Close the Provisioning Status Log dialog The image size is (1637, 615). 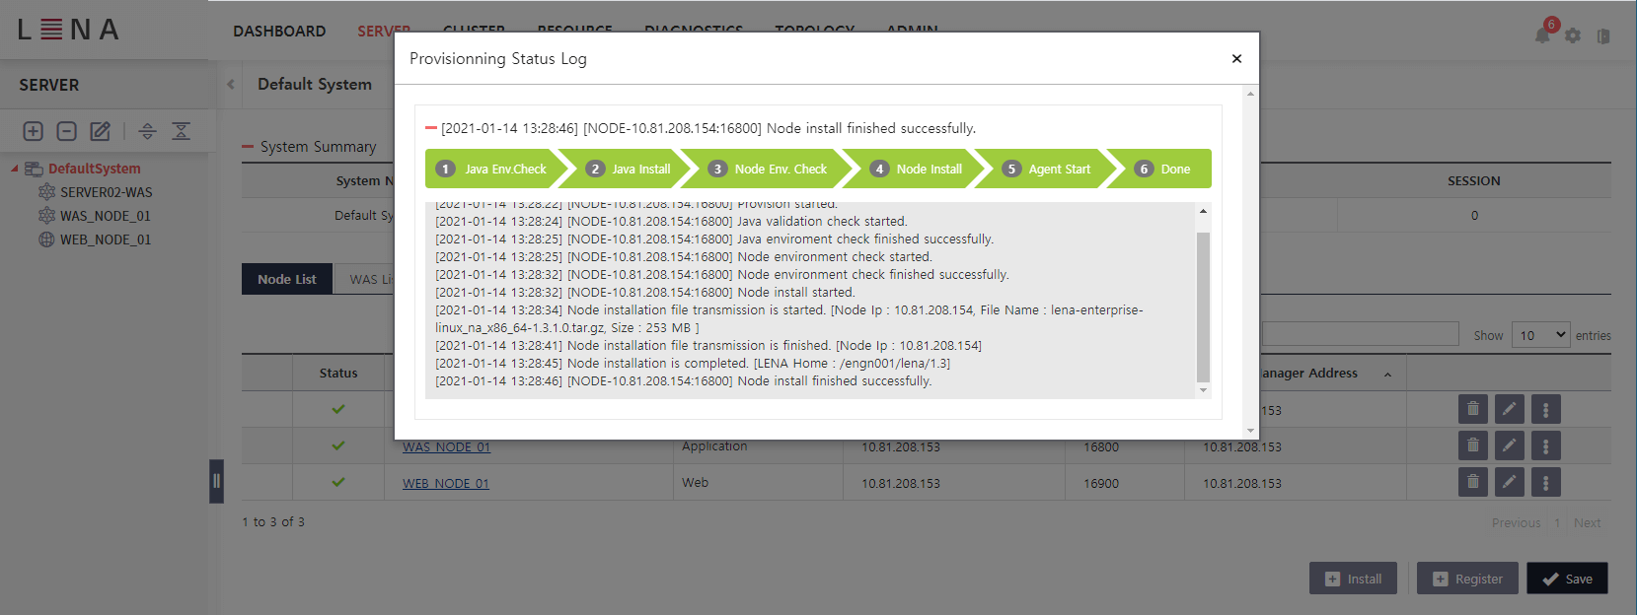1236,59
